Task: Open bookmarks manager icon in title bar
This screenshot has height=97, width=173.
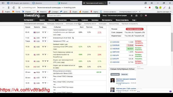Action: (145, 3)
